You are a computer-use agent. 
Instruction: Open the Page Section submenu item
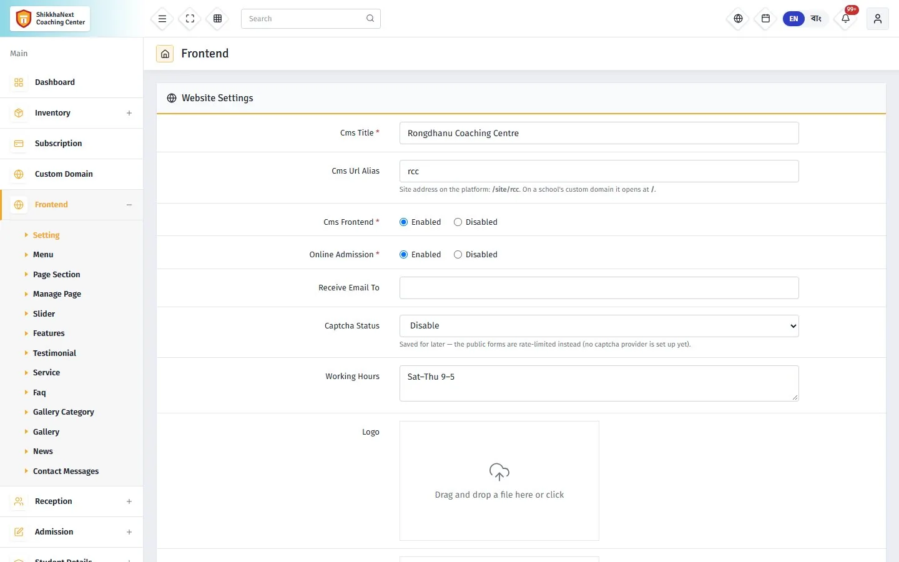56,275
